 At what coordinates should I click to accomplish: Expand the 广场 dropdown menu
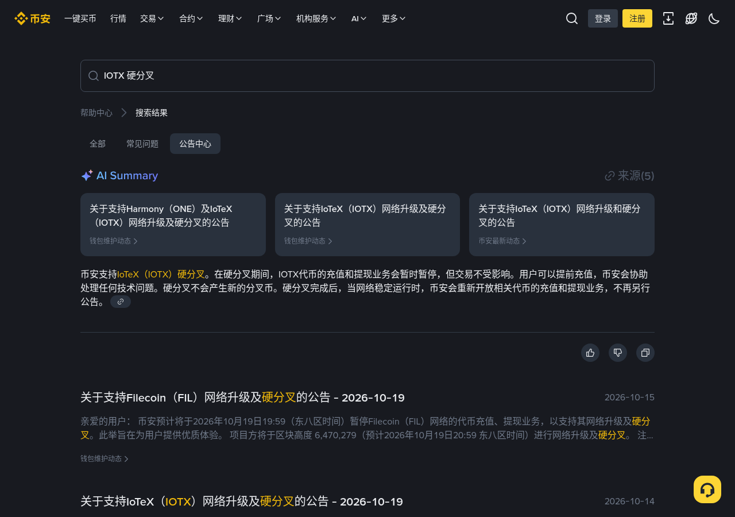pyautogui.click(x=269, y=18)
